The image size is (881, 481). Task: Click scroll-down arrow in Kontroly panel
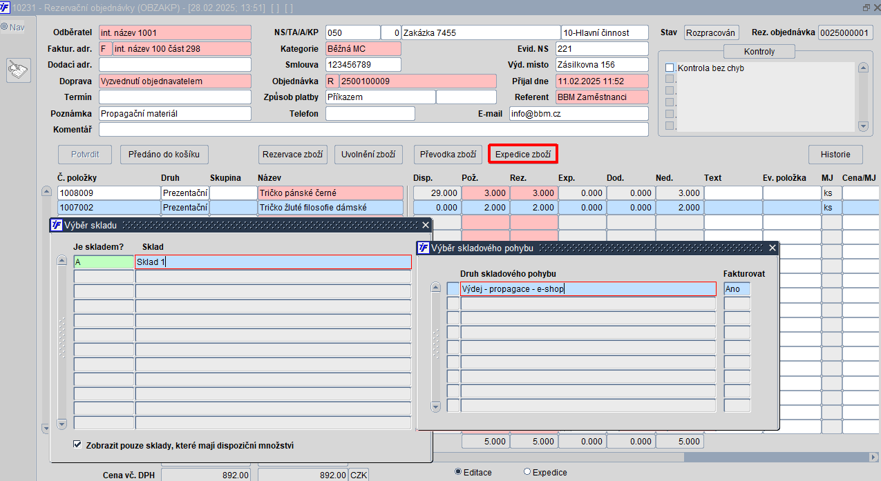[x=862, y=126]
